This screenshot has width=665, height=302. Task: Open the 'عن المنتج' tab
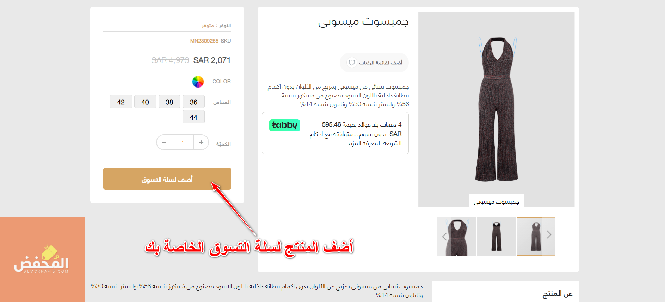(x=557, y=294)
